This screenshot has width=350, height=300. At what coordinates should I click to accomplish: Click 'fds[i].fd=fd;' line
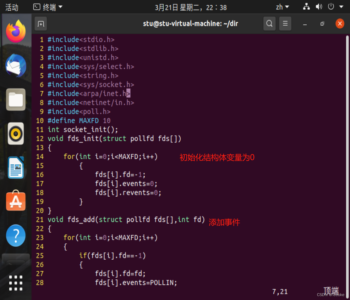tap(120, 273)
